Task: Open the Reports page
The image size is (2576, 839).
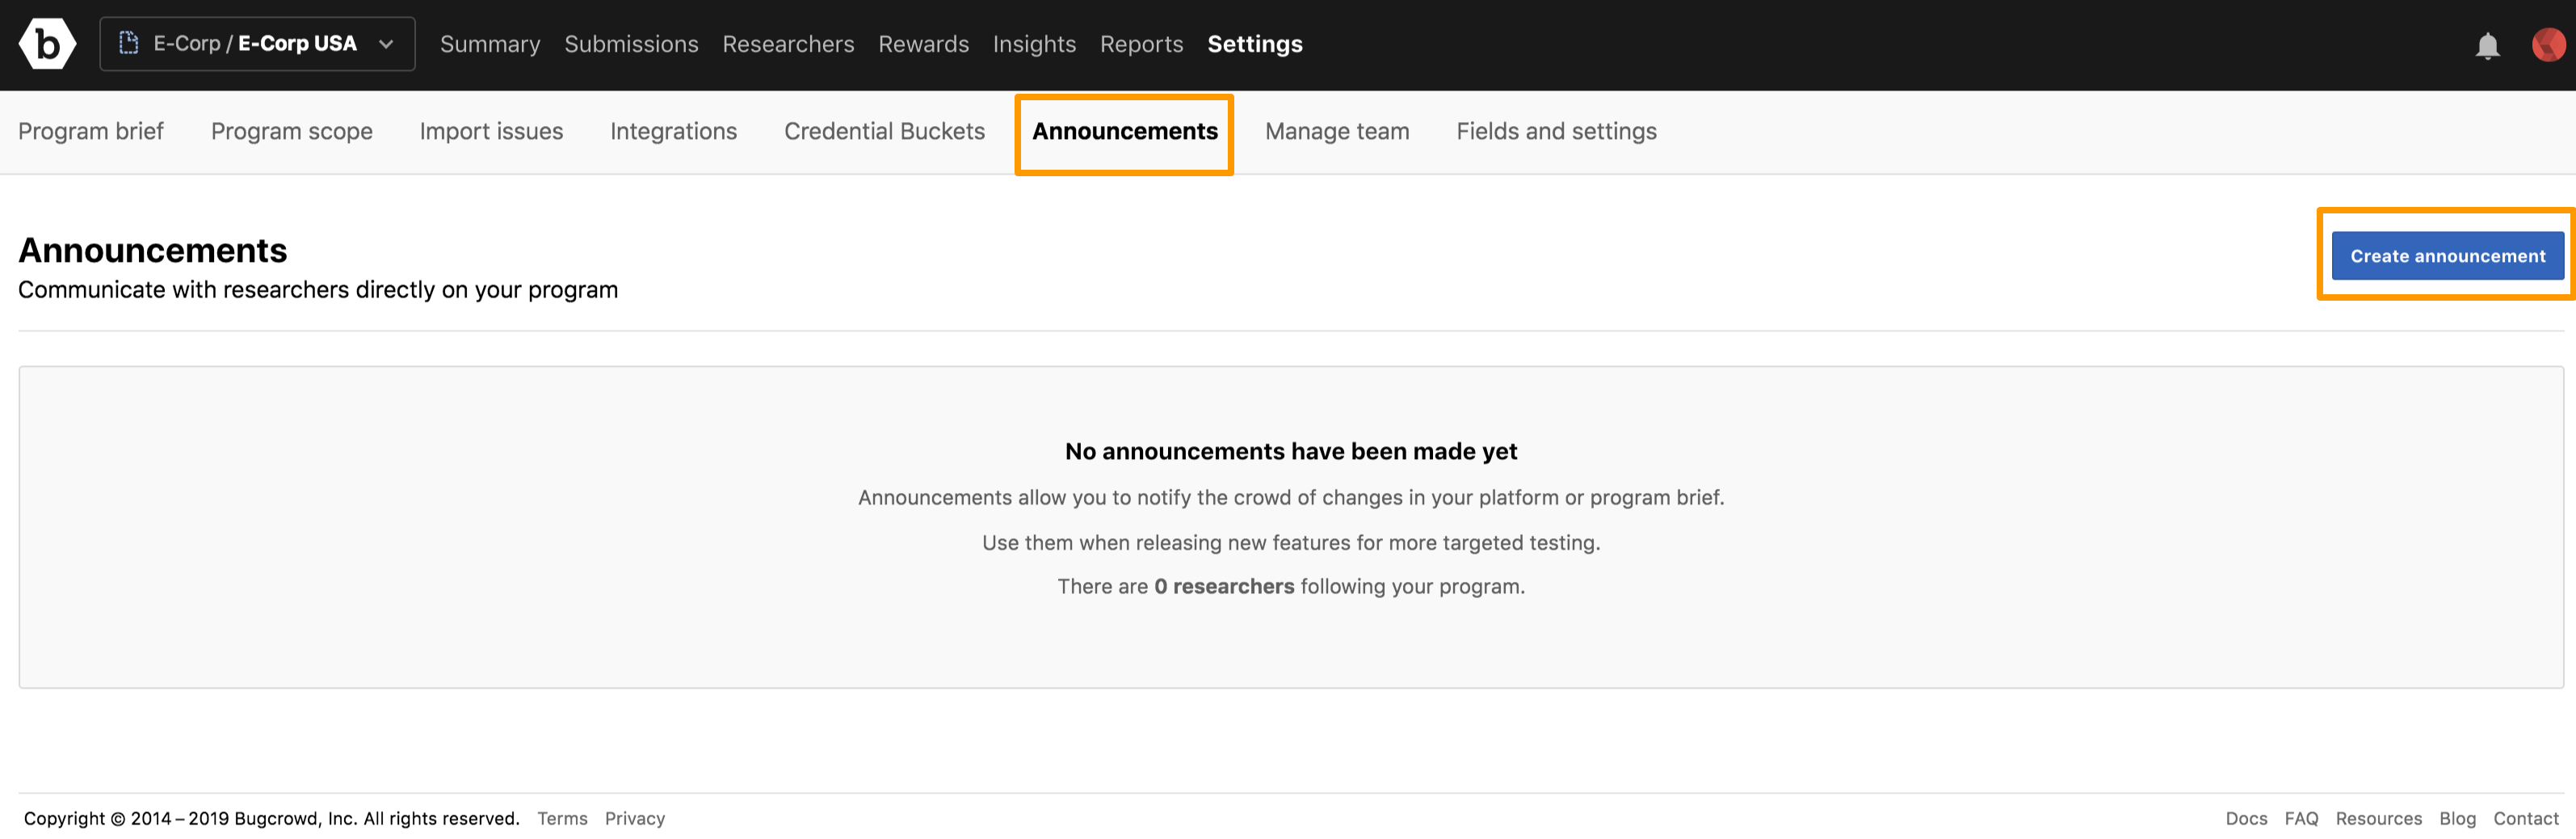Action: (x=1141, y=44)
